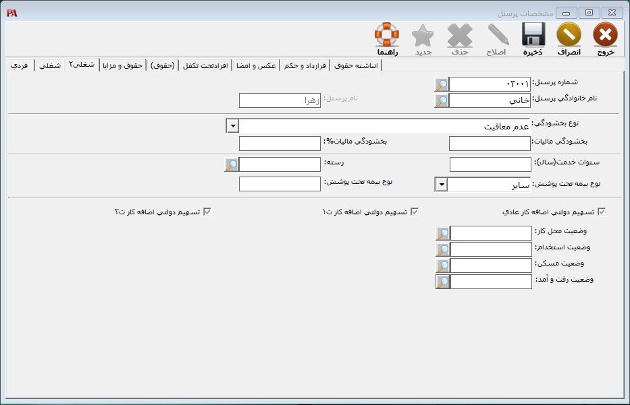Open راهنما (Help) lifebuoy icon
This screenshot has width=630, height=405.
(x=387, y=36)
